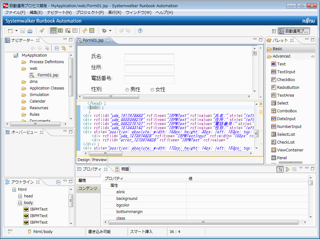Close the Form01.jsp editor tab
This screenshot has height=239, width=320.
108,40
